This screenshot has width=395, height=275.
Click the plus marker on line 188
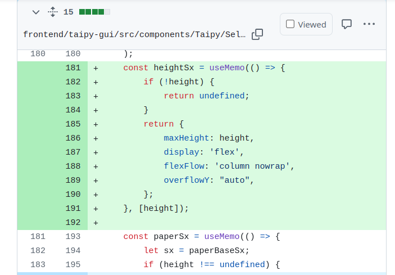(96, 166)
